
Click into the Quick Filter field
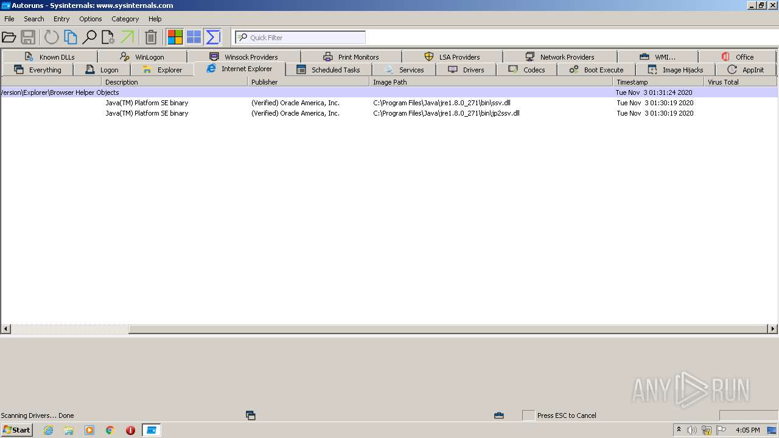point(301,37)
